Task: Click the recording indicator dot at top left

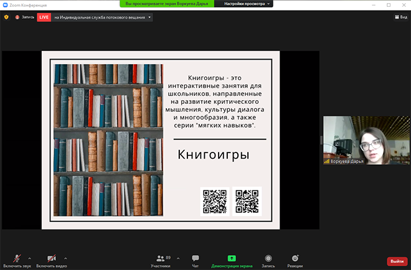Action: pyautogui.click(x=17, y=17)
